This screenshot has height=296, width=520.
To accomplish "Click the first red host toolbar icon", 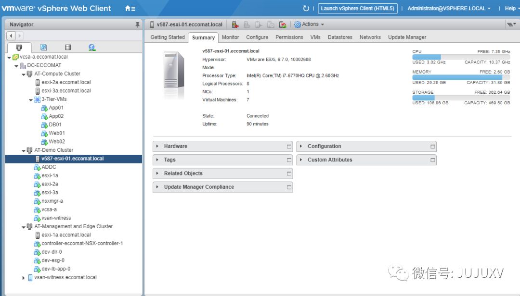I will (235, 25).
